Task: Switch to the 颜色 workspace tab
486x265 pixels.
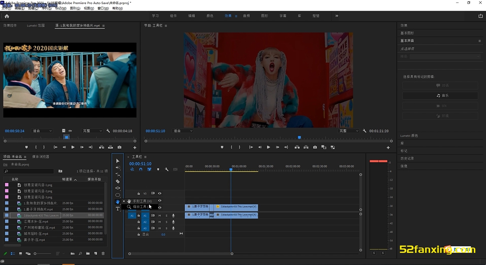Action: [x=210, y=16]
